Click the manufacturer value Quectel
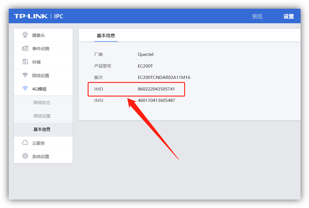This screenshot has height=208, width=309. pyautogui.click(x=145, y=54)
